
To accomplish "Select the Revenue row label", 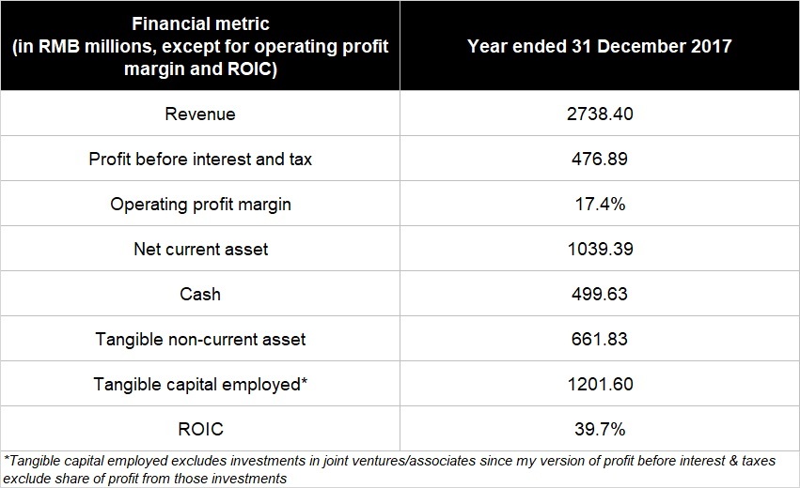I will pyautogui.click(x=199, y=114).
